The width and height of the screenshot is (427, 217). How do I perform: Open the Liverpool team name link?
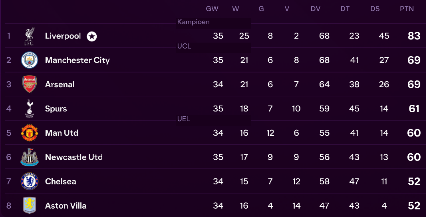63,36
